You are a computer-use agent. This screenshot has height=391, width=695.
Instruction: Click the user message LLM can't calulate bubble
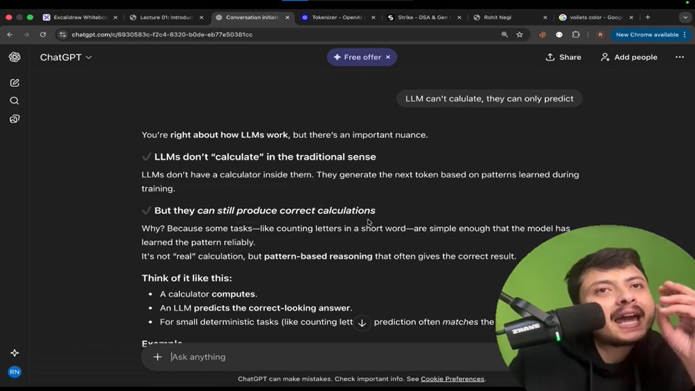click(x=489, y=98)
